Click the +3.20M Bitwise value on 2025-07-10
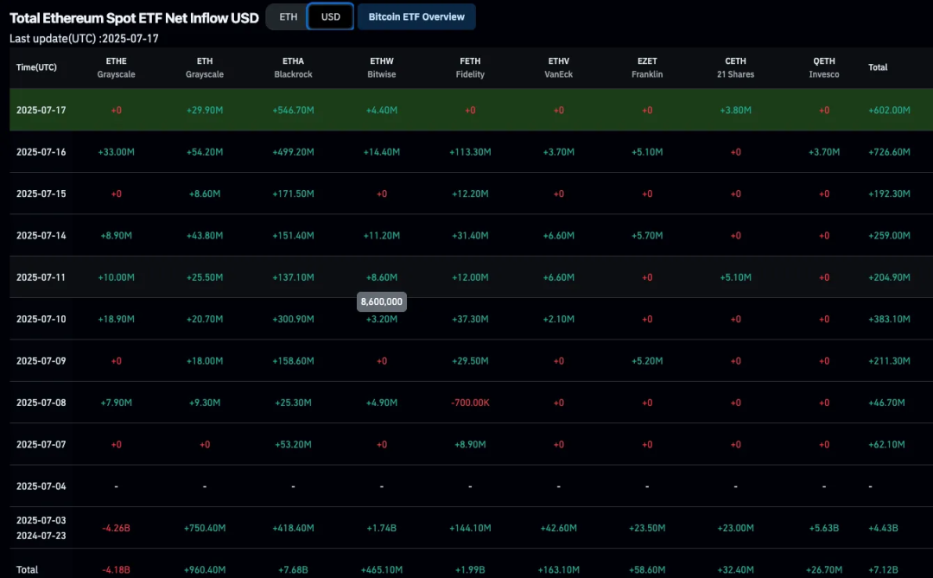933x578 pixels. pyautogui.click(x=381, y=320)
